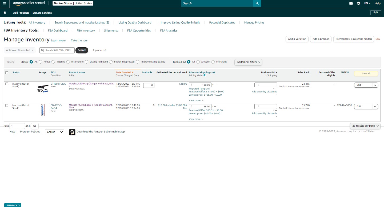Select Fulfilled By Amazon radio button
This screenshot has width=384, height=207.
(x=198, y=62)
